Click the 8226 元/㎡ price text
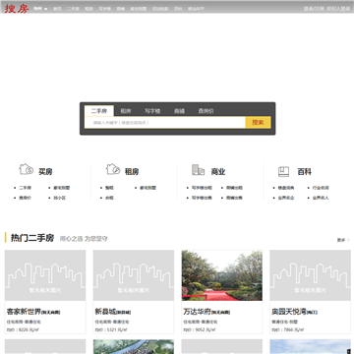 (x=29, y=329)
